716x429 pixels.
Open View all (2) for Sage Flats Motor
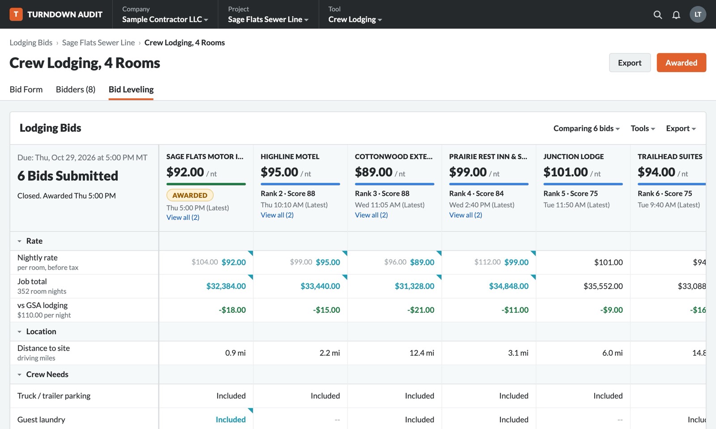tap(183, 217)
